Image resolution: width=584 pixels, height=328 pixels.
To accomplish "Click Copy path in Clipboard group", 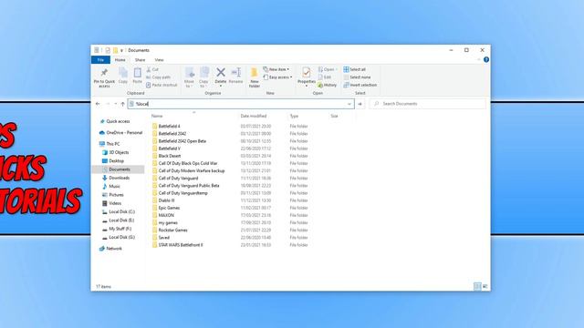I will [x=158, y=77].
